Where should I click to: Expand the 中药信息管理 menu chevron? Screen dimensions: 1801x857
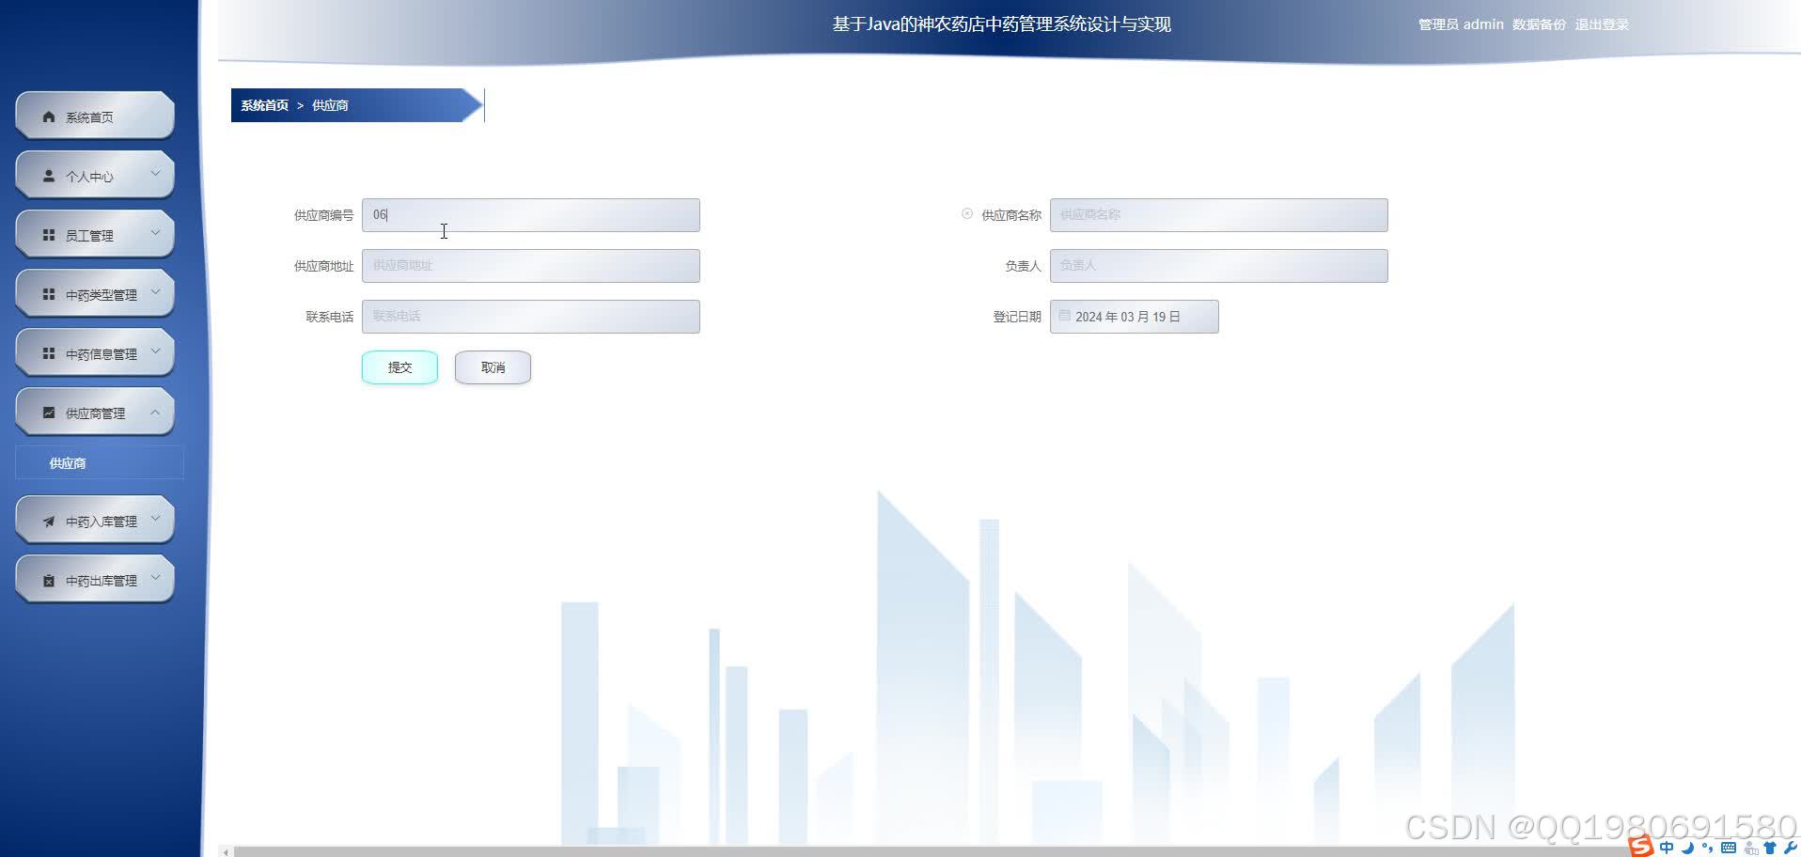[x=156, y=351]
